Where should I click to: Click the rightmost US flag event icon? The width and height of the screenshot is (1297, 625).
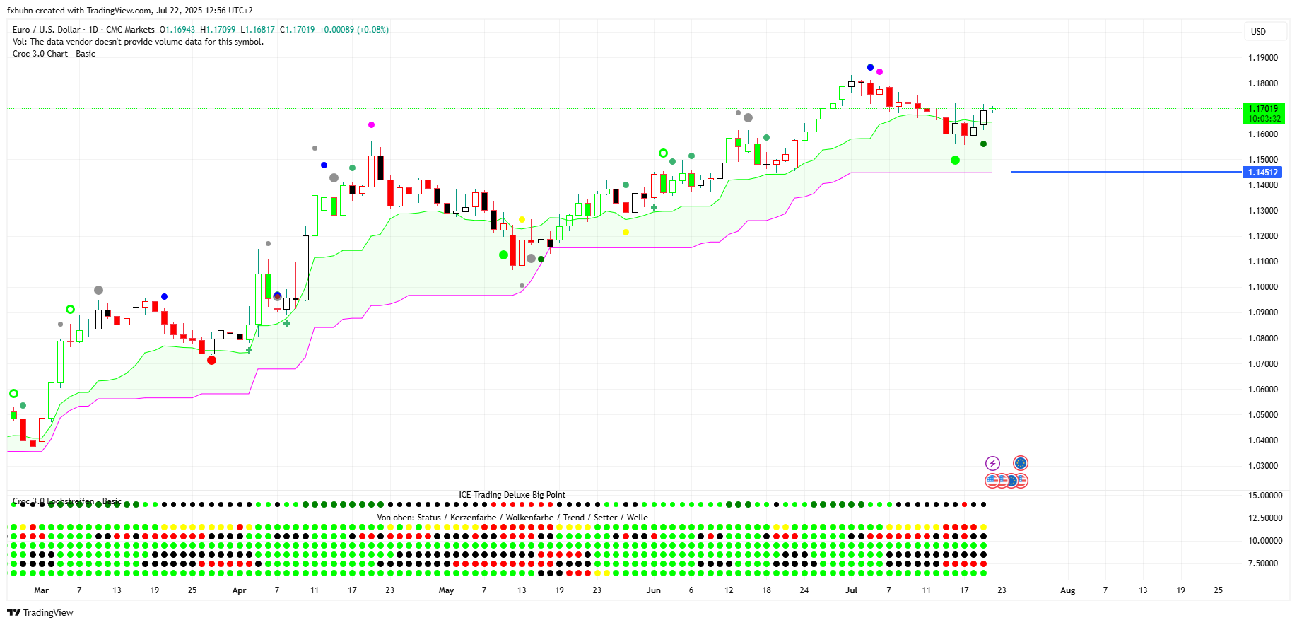1021,481
